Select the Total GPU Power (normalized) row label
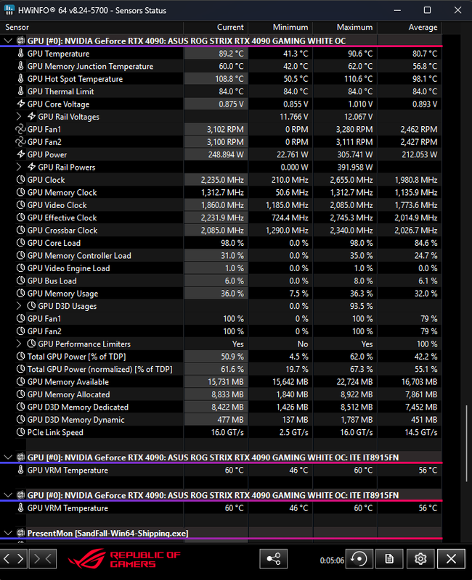 pos(99,369)
